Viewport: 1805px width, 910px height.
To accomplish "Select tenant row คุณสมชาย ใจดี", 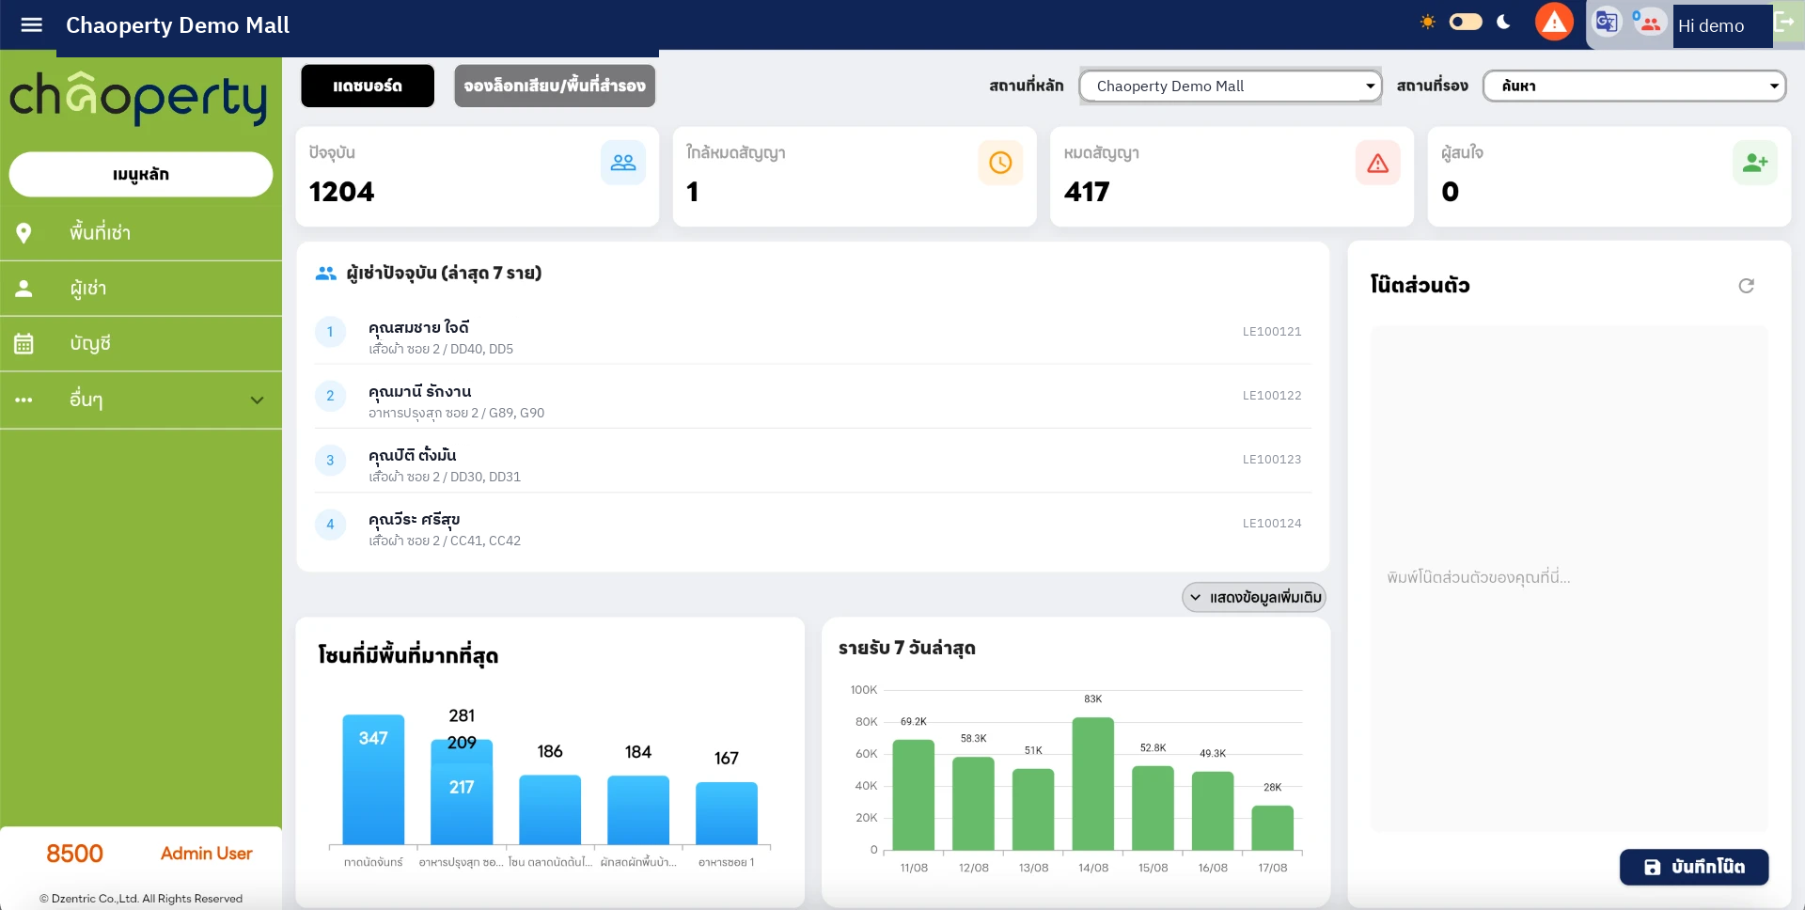I will click(x=813, y=335).
